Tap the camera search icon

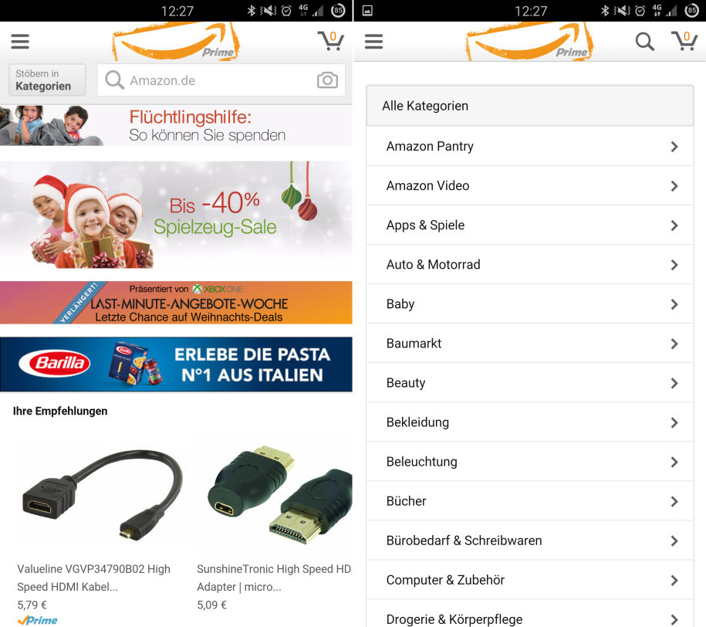[x=327, y=80]
